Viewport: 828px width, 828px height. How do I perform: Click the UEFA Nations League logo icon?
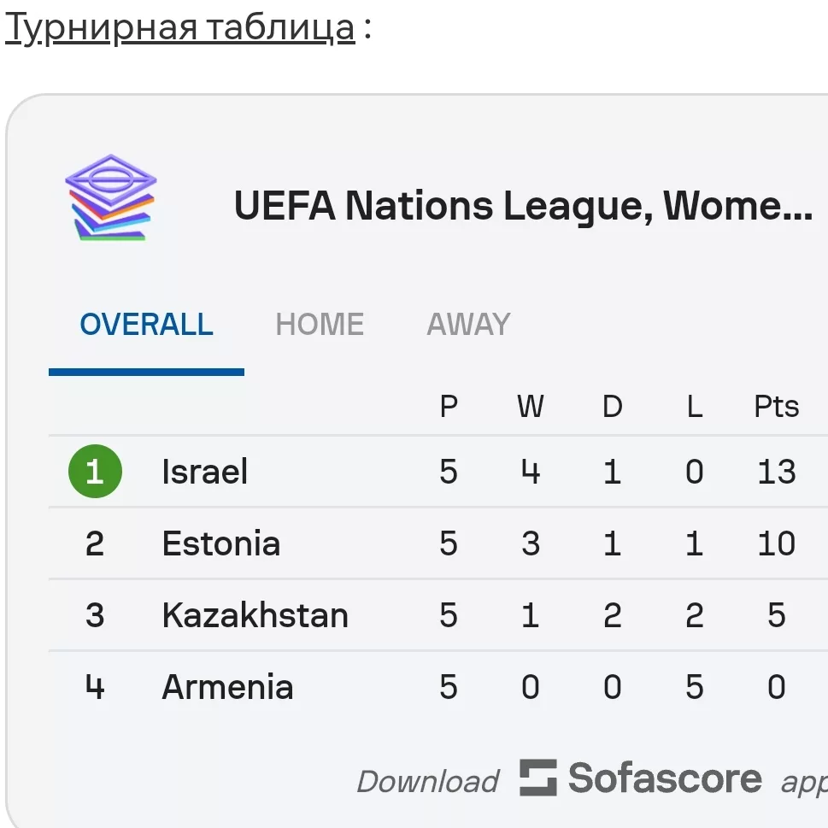[111, 197]
